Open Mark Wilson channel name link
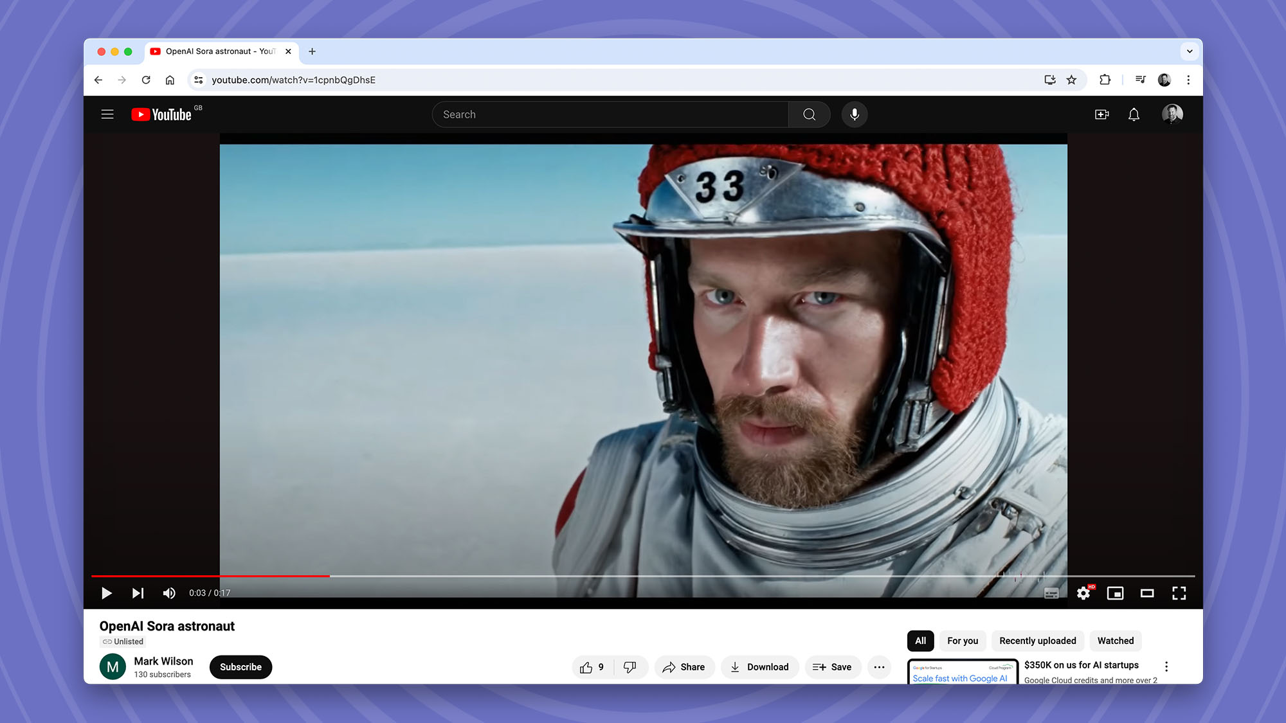 [x=163, y=661]
